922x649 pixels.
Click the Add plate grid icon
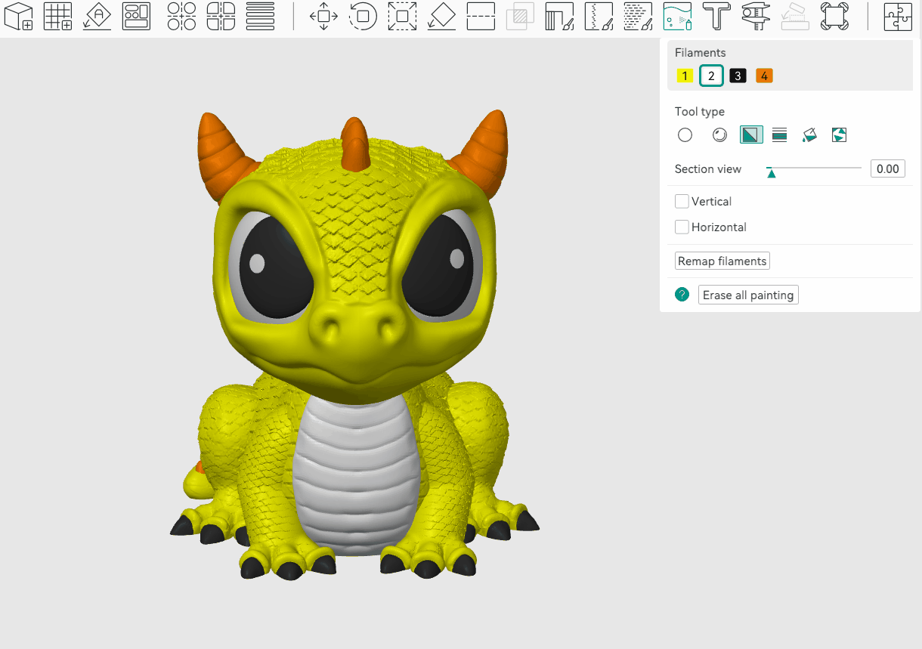tap(58, 16)
